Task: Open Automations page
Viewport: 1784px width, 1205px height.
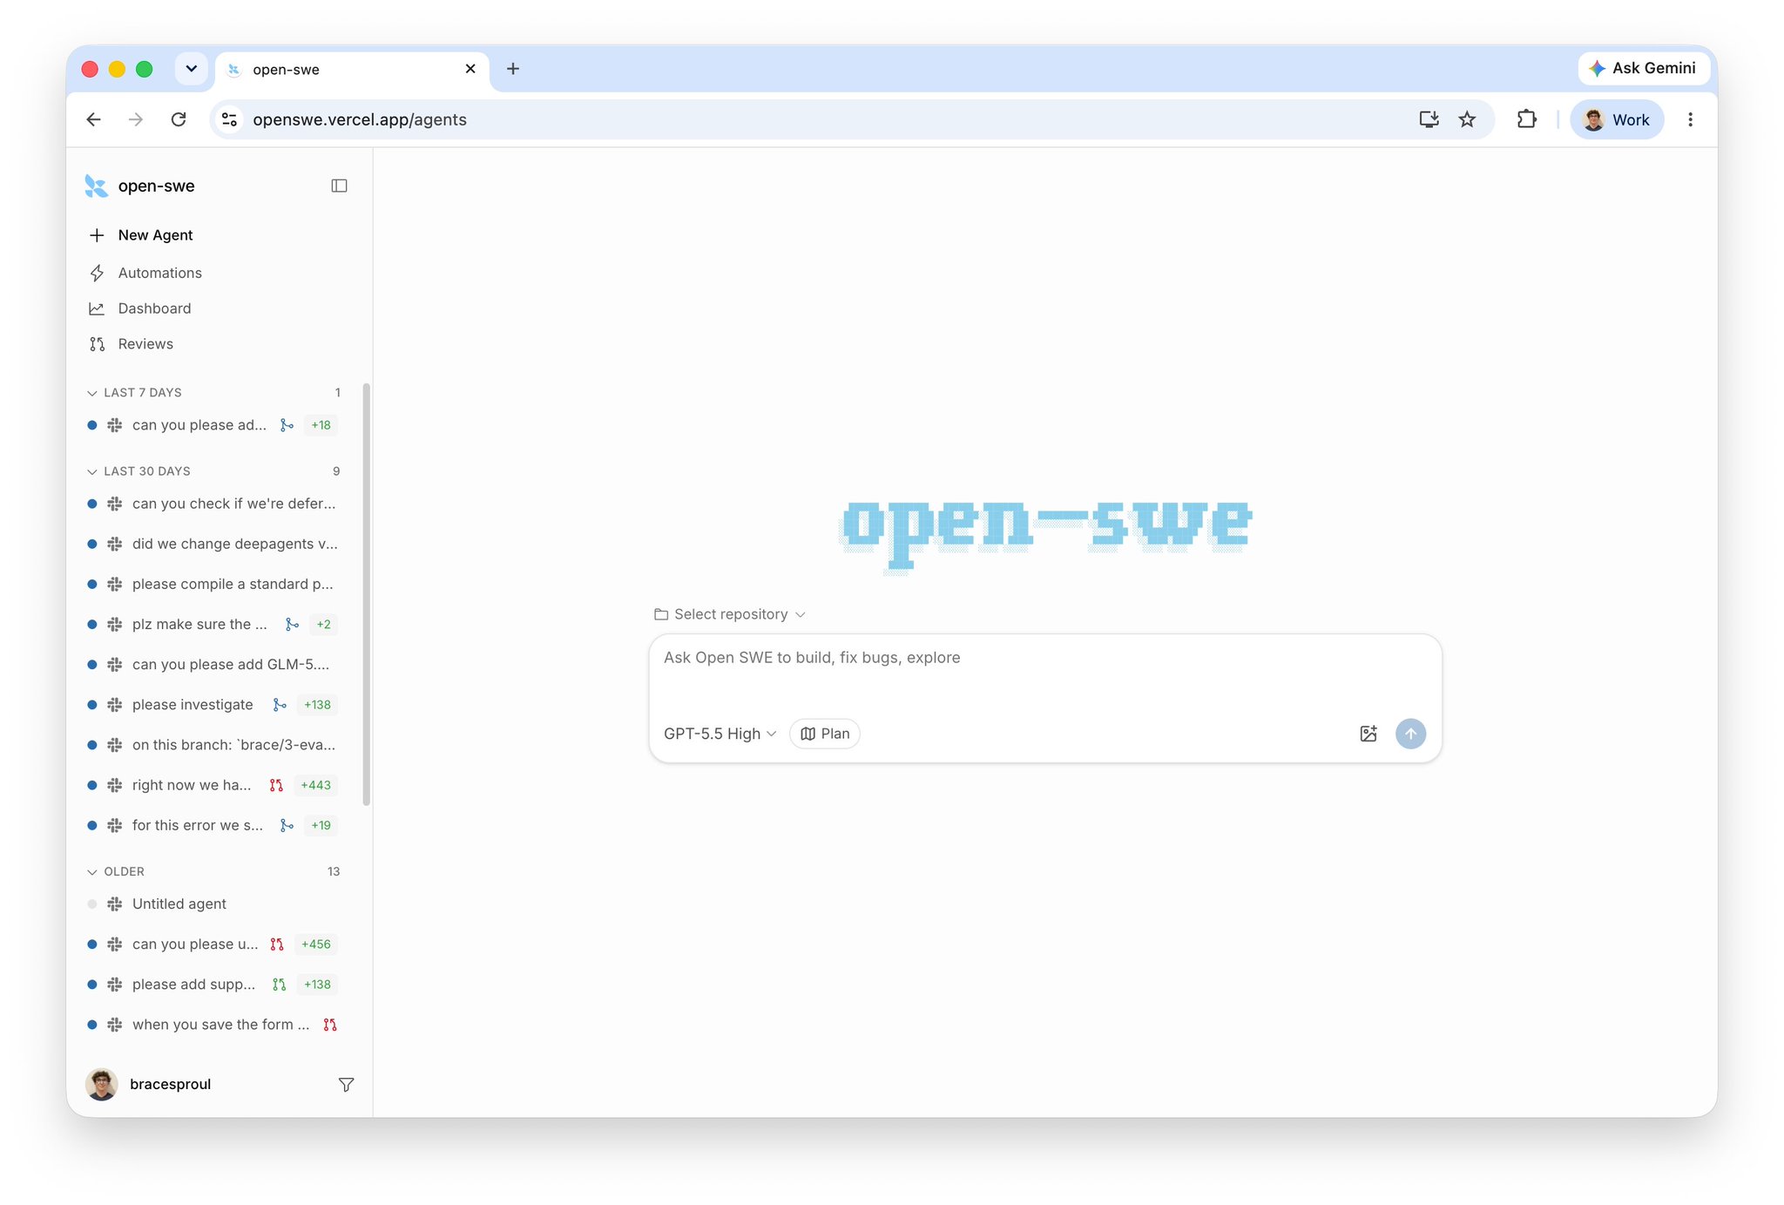Action: (x=145, y=273)
